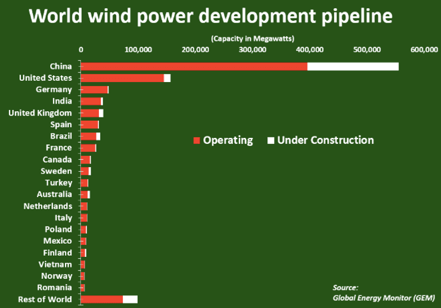Click the Germany country label

tap(54, 89)
